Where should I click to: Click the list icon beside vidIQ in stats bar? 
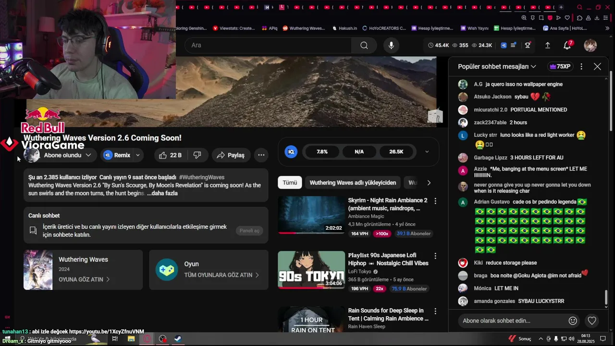click(x=513, y=45)
